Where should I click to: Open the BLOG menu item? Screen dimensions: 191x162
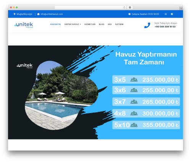click(x=102, y=24)
